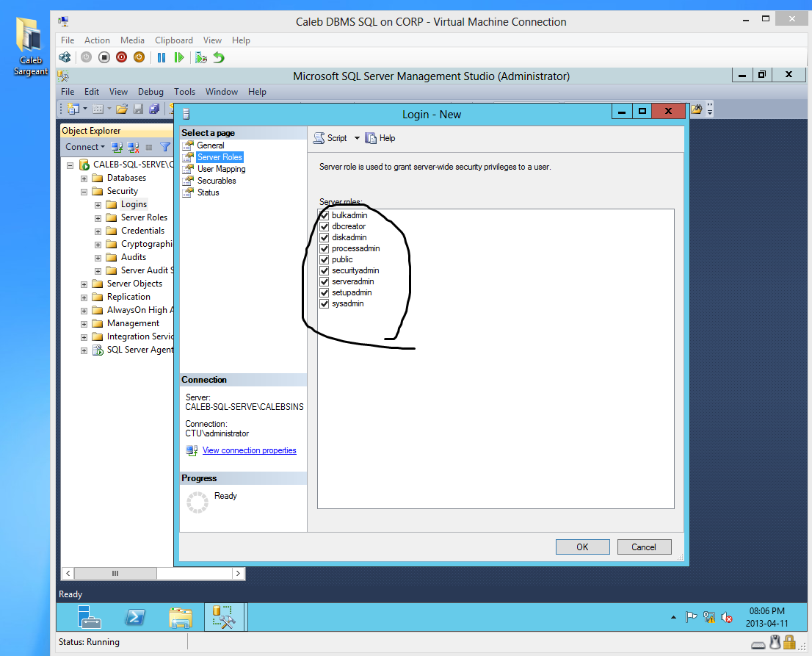Uncheck the securityadmin server role
The height and width of the screenshot is (656, 812).
pyautogui.click(x=325, y=270)
